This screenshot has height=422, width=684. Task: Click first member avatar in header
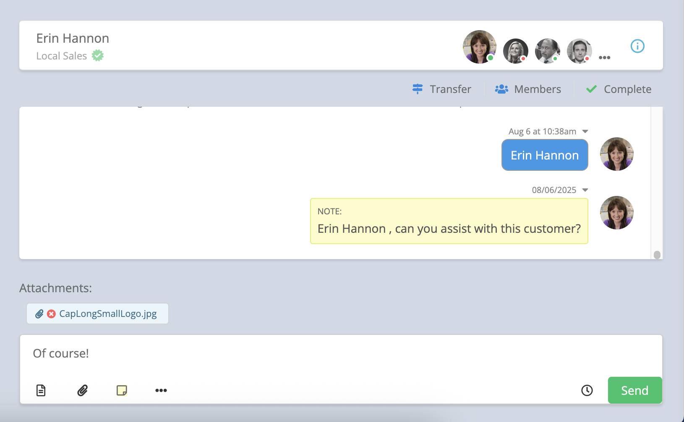tap(479, 47)
